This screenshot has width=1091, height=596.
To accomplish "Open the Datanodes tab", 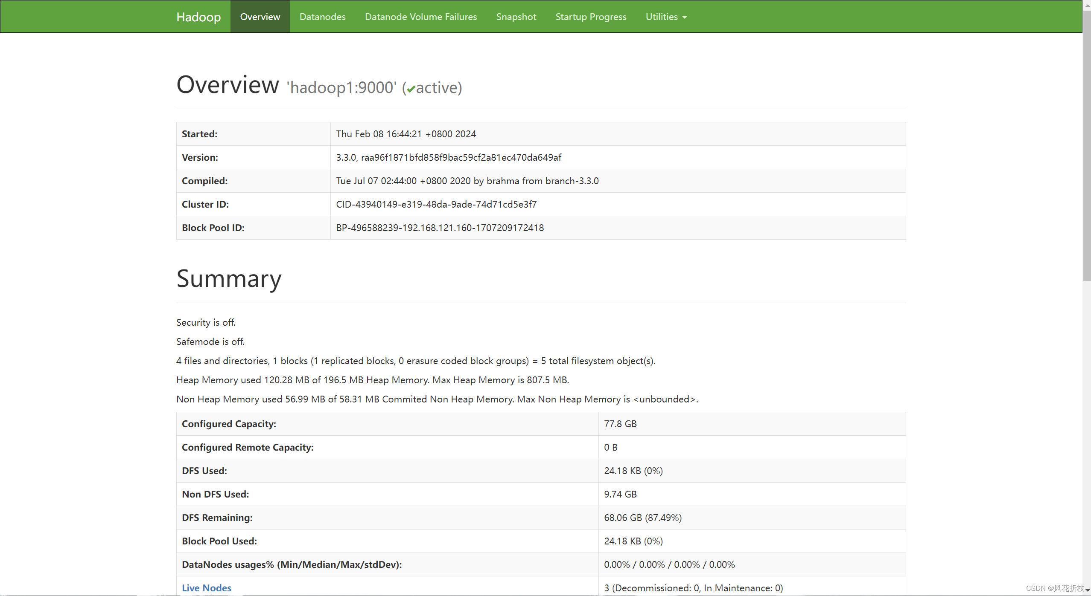I will coord(322,17).
